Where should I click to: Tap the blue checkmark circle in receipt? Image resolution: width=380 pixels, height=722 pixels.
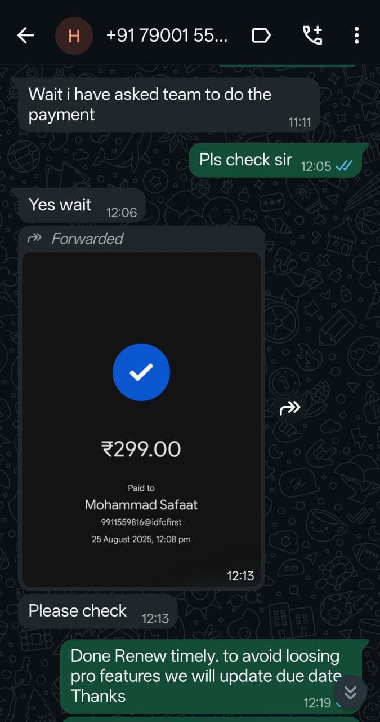click(x=141, y=372)
